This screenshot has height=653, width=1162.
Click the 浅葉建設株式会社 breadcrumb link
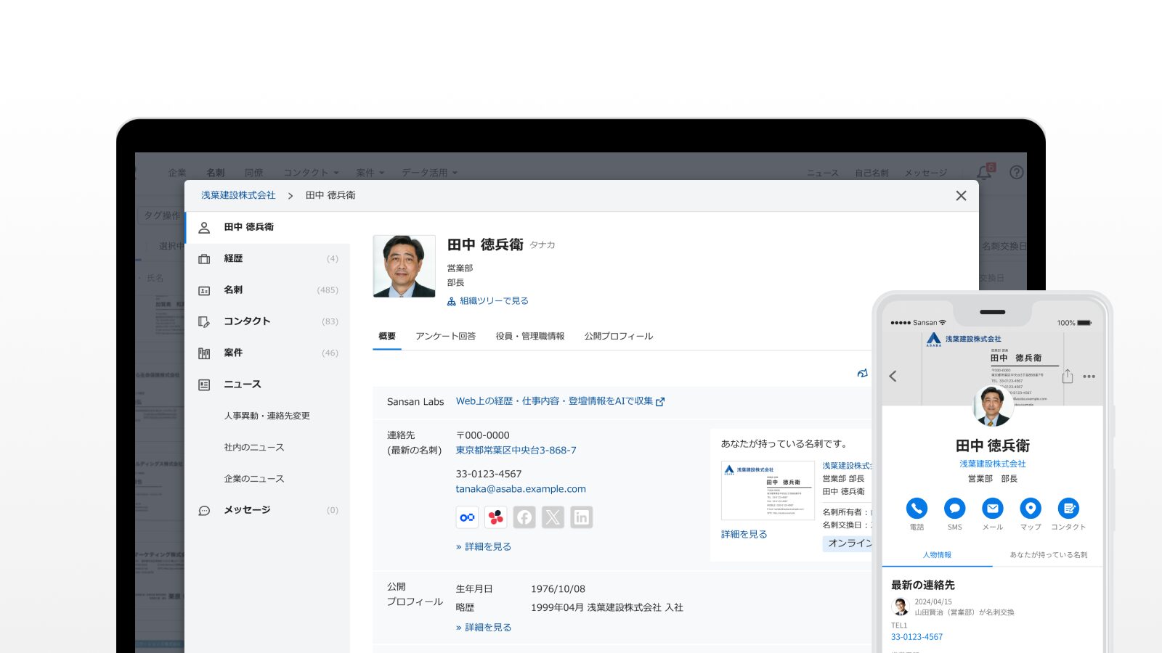tap(238, 195)
